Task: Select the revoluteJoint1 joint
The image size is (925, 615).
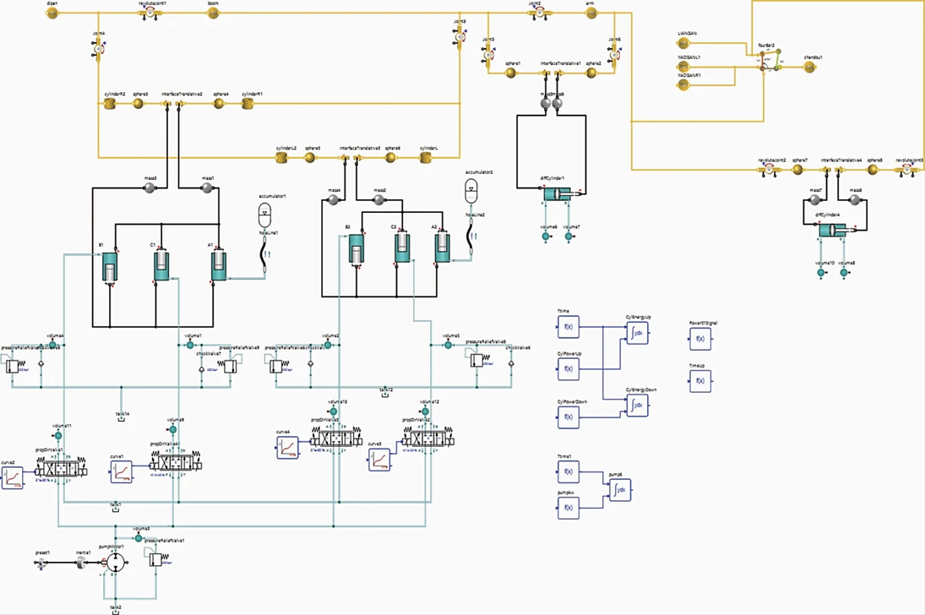Action: [x=150, y=13]
